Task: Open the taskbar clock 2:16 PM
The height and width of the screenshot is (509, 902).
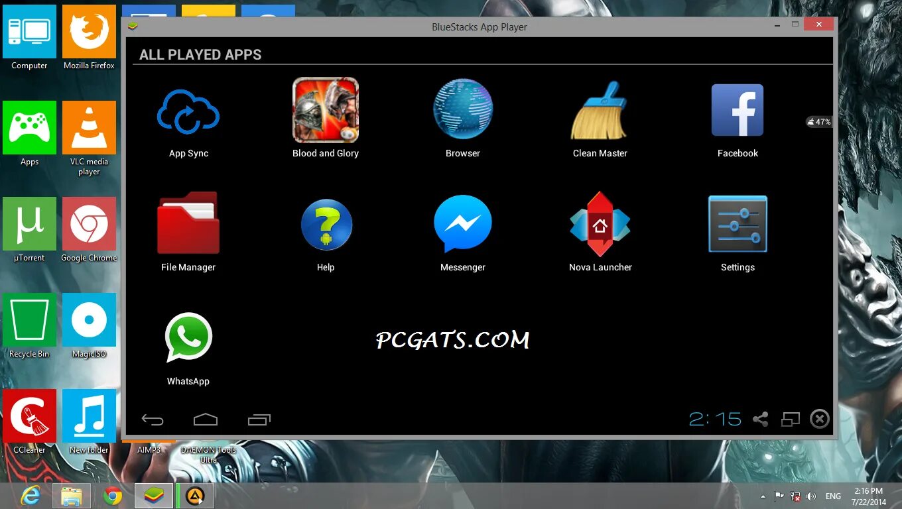Action: tap(869, 496)
